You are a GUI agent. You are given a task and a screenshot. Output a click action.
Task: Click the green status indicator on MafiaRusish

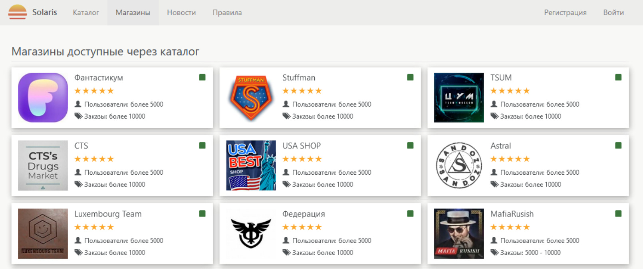pyautogui.click(x=618, y=214)
